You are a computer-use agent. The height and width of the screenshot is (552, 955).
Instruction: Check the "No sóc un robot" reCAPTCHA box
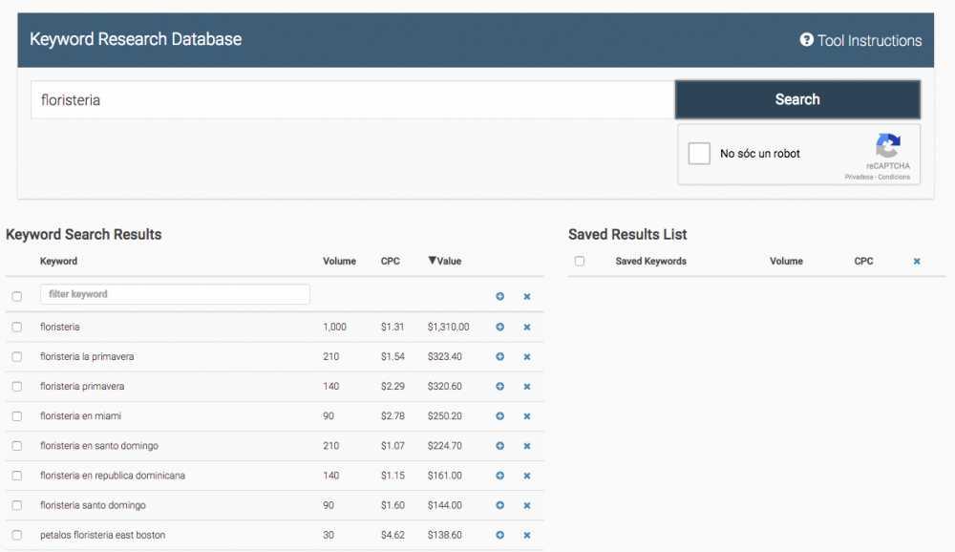coord(700,153)
